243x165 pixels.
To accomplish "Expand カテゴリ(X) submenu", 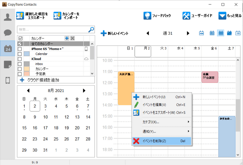I will (x=162, y=122).
